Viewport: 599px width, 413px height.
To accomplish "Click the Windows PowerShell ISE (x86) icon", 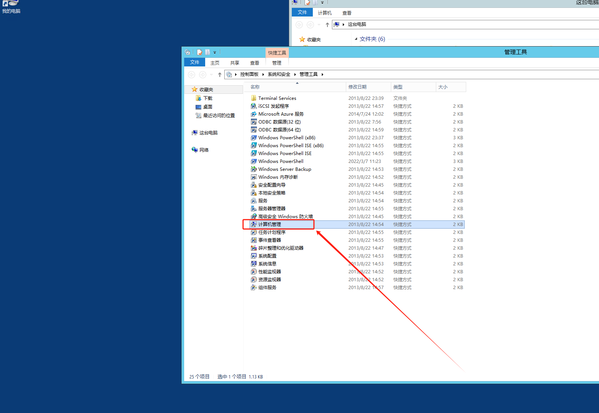I will click(254, 145).
